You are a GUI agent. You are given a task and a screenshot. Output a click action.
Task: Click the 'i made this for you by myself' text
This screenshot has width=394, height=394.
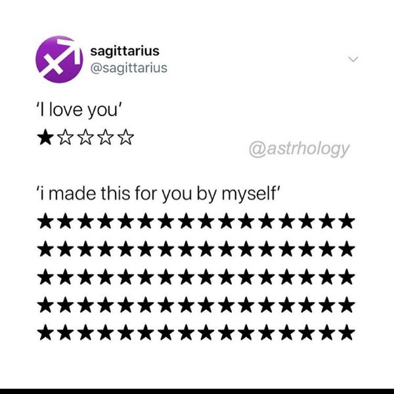158,194
